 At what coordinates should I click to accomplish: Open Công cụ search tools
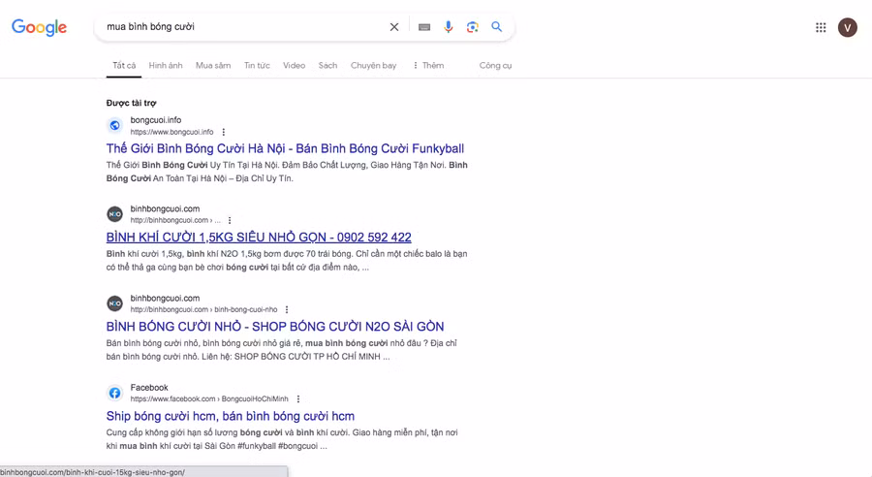tap(495, 66)
